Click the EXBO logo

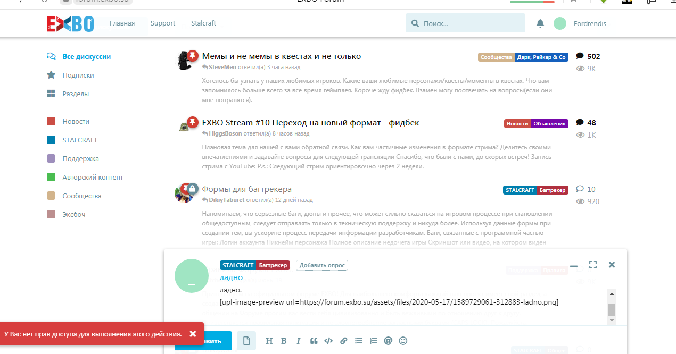coord(70,23)
